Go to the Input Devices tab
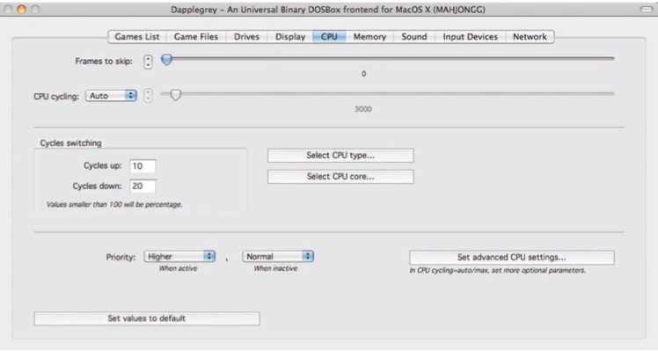 pos(471,37)
